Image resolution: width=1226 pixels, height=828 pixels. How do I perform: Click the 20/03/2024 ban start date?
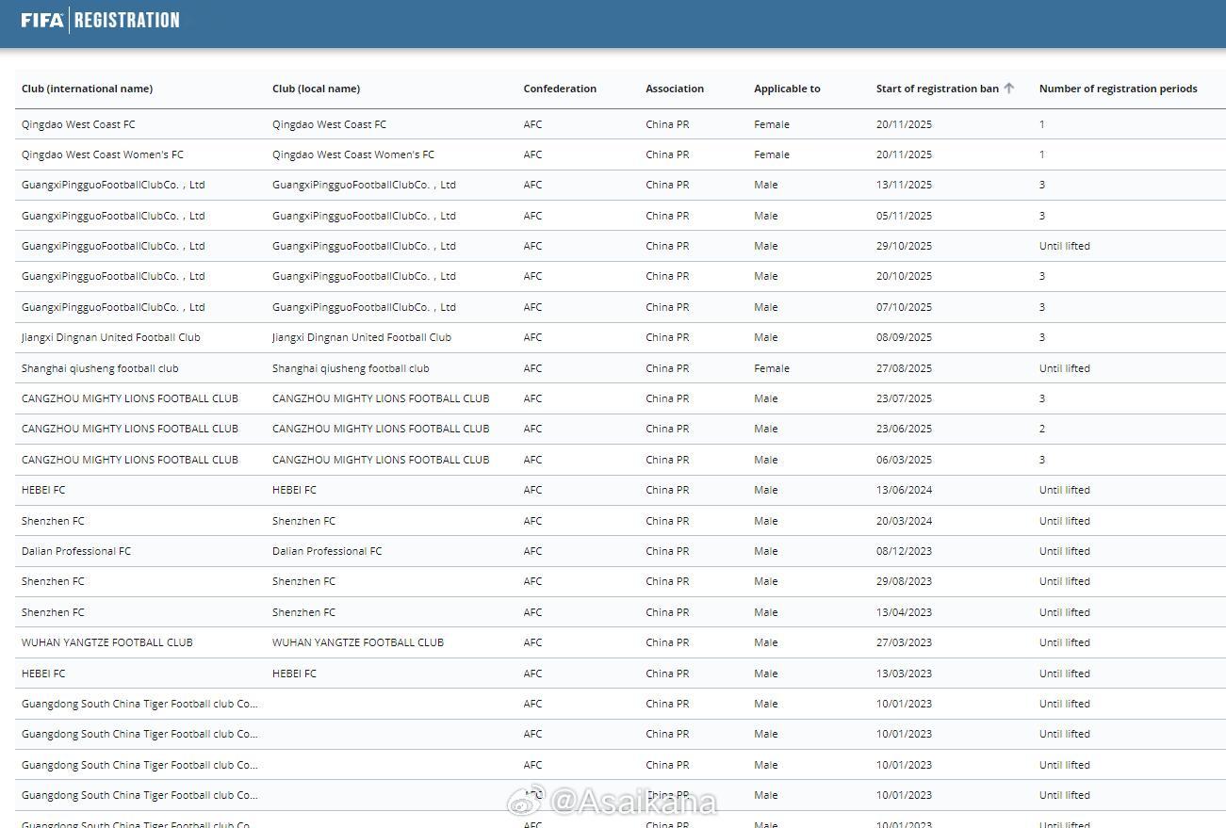pos(904,521)
